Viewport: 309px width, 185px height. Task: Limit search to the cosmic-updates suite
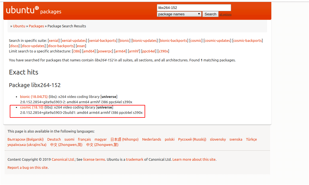pyautogui.click(x=217, y=40)
